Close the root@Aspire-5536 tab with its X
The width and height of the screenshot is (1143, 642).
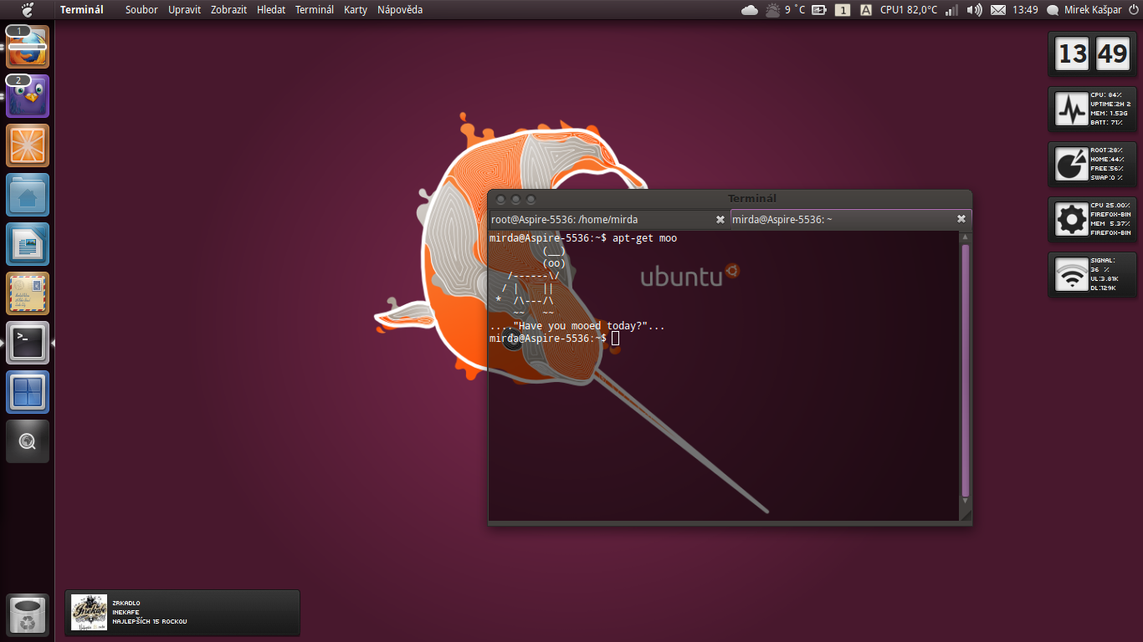(720, 220)
